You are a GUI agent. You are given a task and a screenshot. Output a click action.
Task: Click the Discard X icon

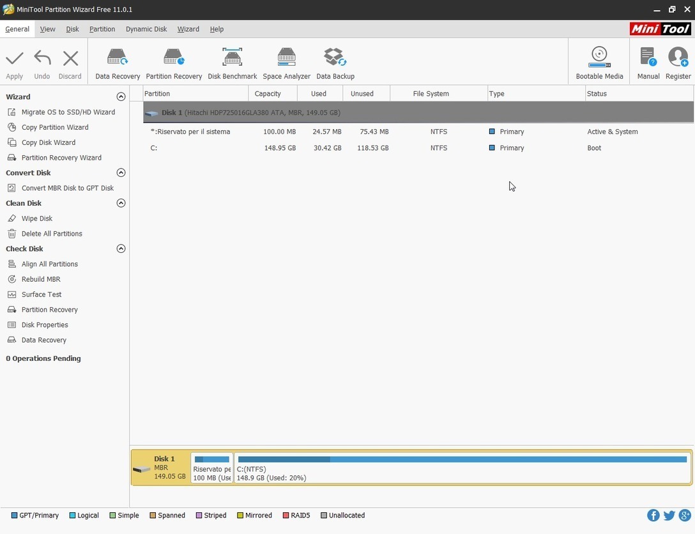(70, 58)
